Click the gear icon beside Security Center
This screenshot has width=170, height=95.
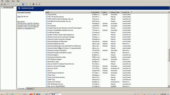[x=46, y=68]
